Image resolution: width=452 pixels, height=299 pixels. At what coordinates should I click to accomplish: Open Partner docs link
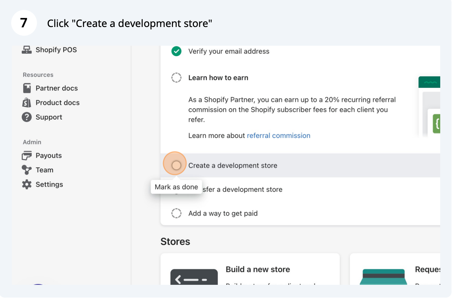point(57,88)
